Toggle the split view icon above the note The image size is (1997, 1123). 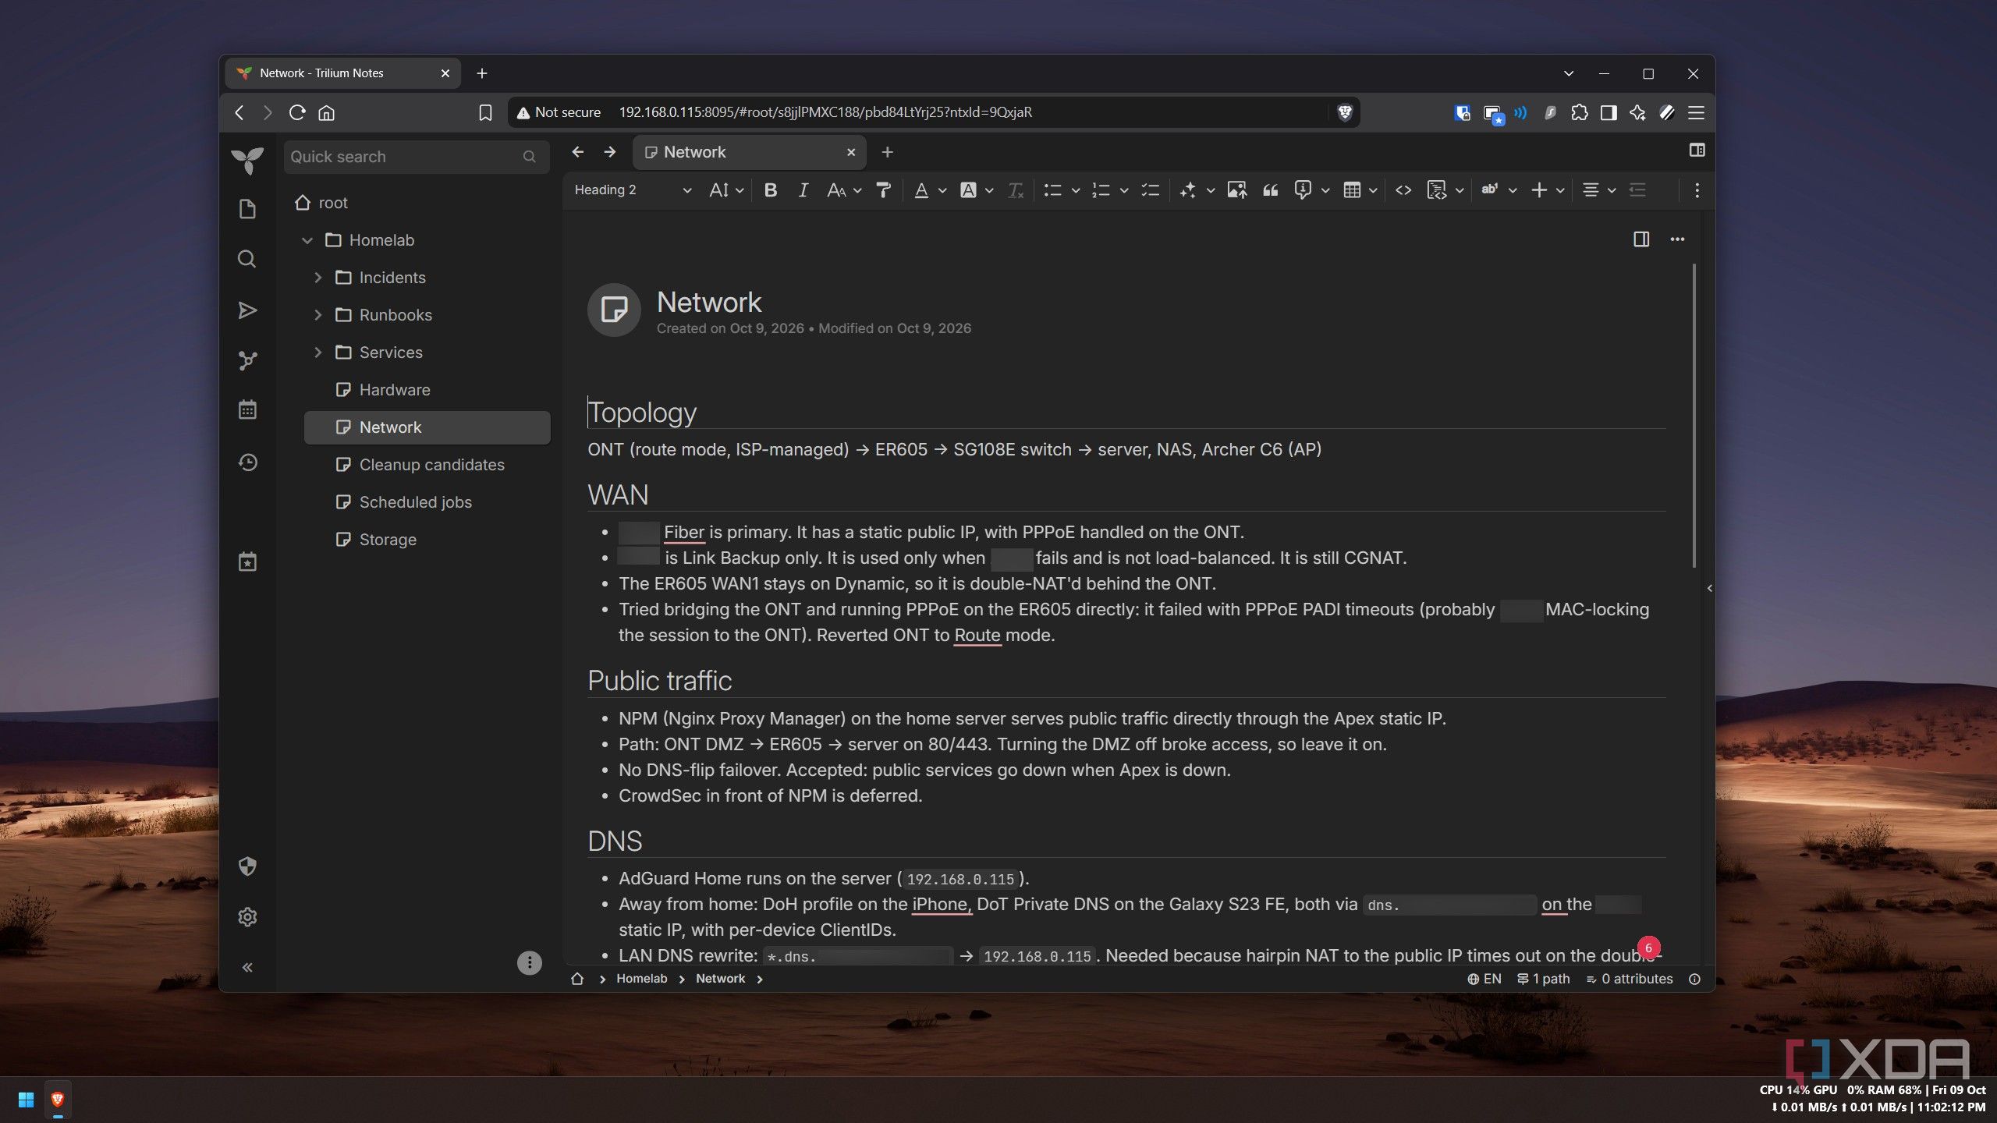coord(1641,239)
